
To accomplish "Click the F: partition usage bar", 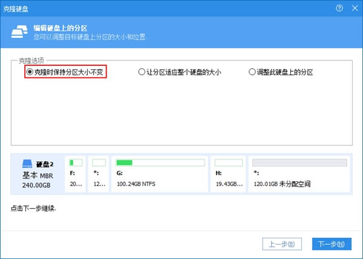I will click(x=76, y=162).
